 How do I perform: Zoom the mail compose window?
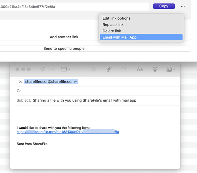pos(29,69)
